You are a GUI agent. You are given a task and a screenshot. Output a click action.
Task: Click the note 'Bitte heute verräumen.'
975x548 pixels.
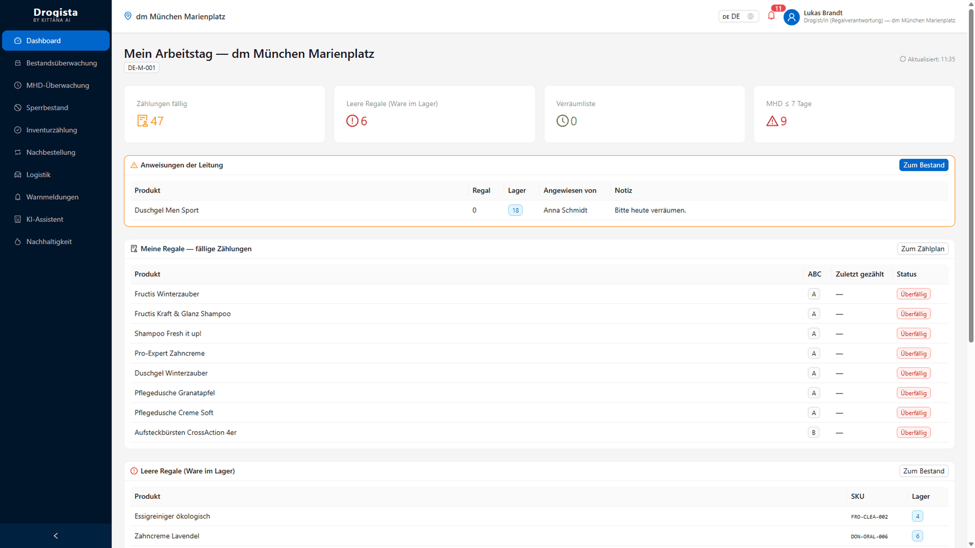(650, 210)
